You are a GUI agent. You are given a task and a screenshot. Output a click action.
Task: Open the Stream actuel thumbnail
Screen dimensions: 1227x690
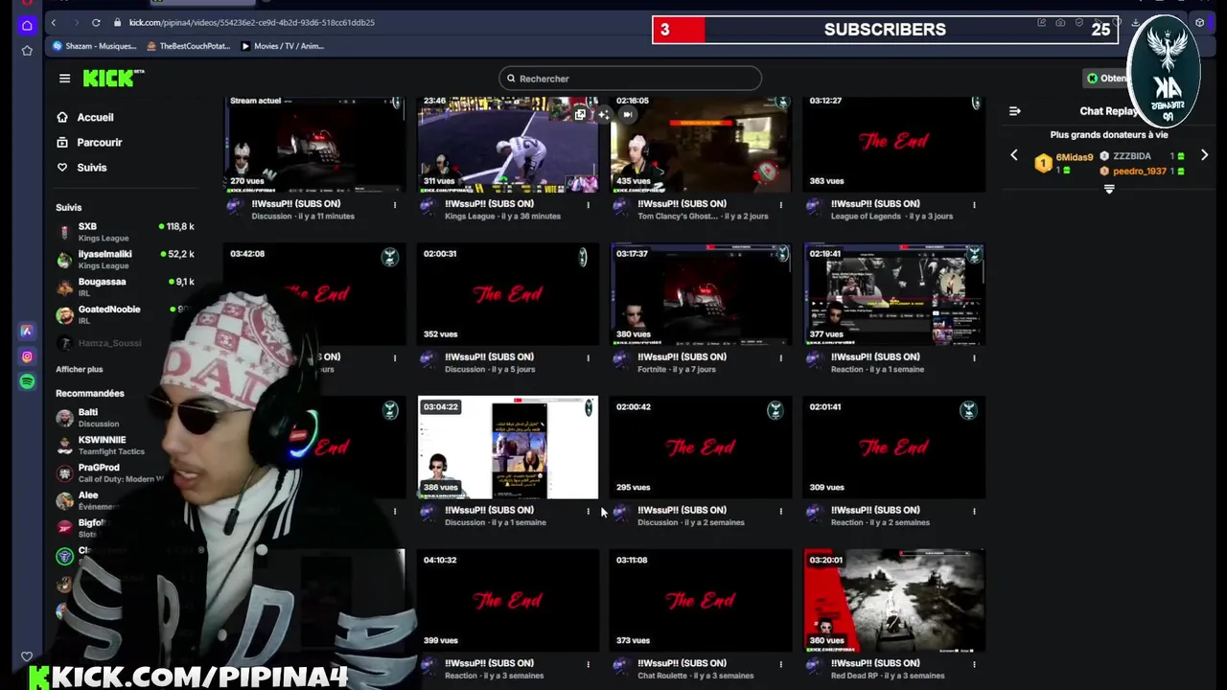314,144
